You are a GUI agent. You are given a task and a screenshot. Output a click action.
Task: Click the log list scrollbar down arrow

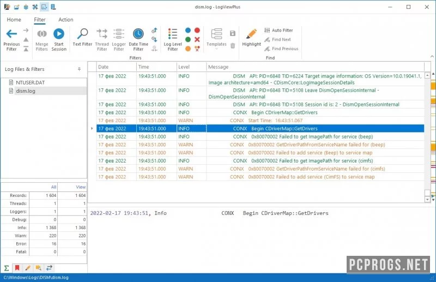point(427,199)
